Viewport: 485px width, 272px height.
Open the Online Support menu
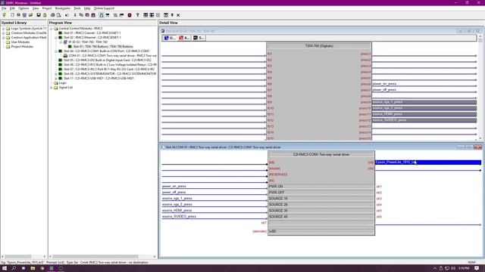pos(104,8)
